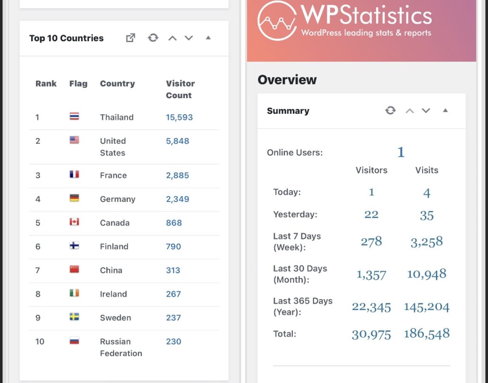Screen dimensions: 488x383
Task: Move Summary widget up
Action: pyautogui.click(x=410, y=110)
